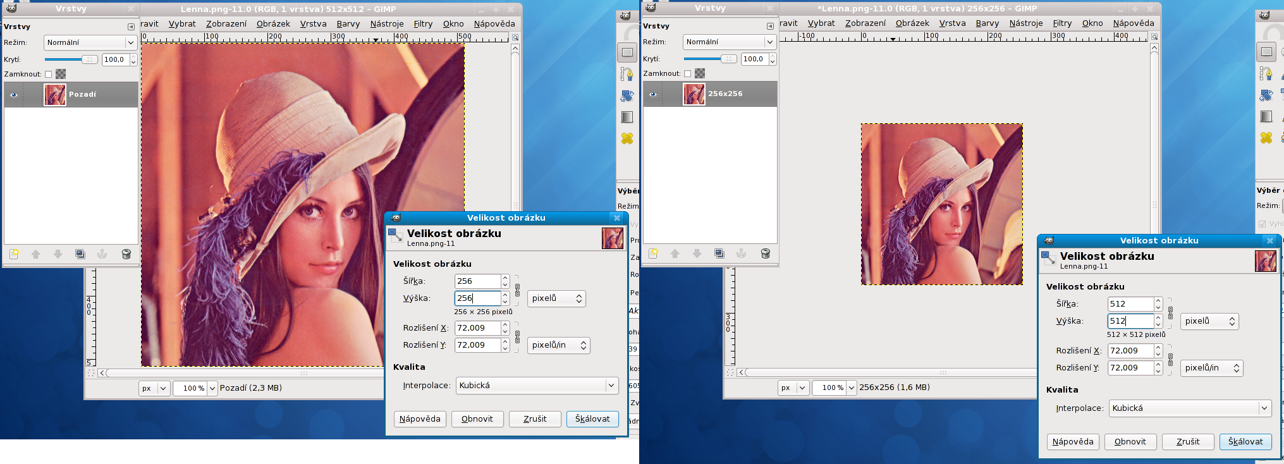Open Filtry menu in the 512x512 window

[x=423, y=24]
